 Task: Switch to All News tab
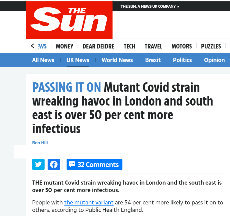click(x=43, y=60)
